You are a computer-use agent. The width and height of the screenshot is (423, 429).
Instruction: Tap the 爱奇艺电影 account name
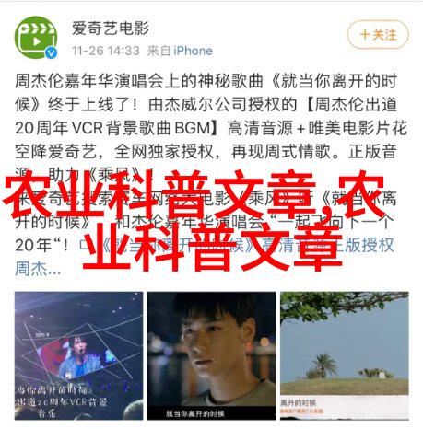click(111, 29)
